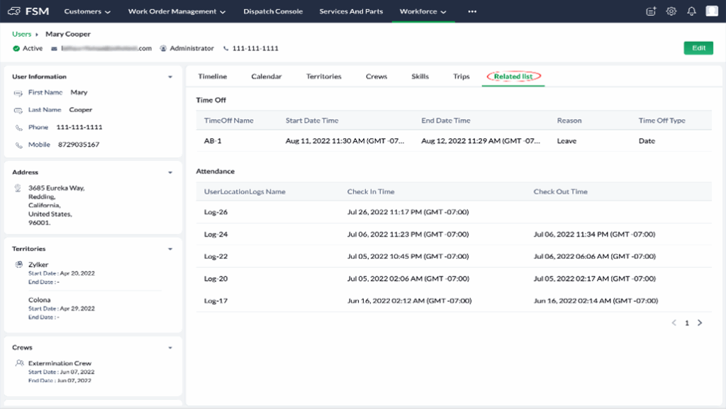Open the settings gear icon
The width and height of the screenshot is (726, 409).
[x=671, y=11]
